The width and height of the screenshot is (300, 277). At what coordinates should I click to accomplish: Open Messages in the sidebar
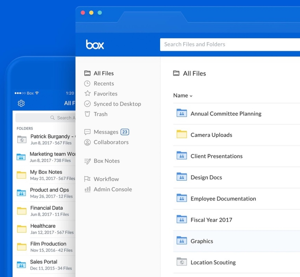106,132
